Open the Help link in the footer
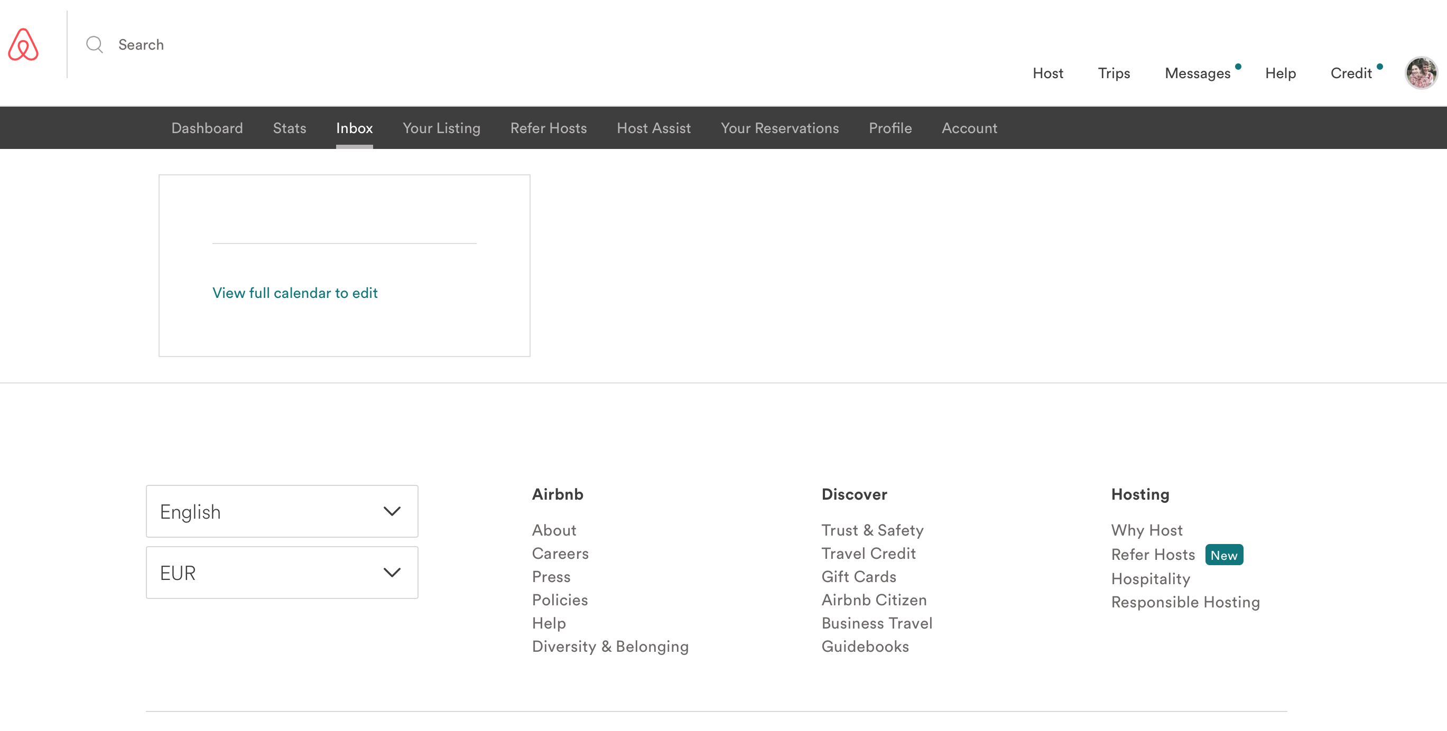The width and height of the screenshot is (1447, 731). [x=549, y=623]
